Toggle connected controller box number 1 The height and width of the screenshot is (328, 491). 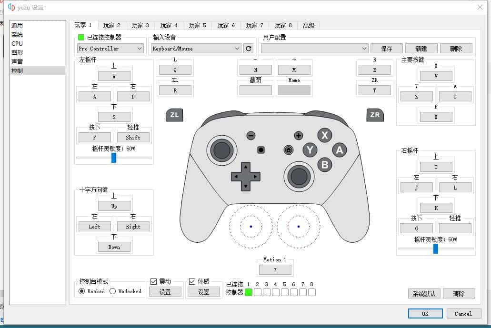[249, 292]
